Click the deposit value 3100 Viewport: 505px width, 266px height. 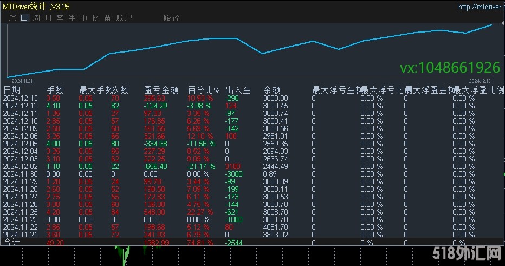[x=232, y=166]
